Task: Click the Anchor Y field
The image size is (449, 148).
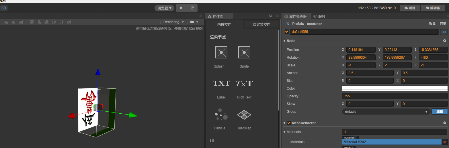Action: (424, 73)
